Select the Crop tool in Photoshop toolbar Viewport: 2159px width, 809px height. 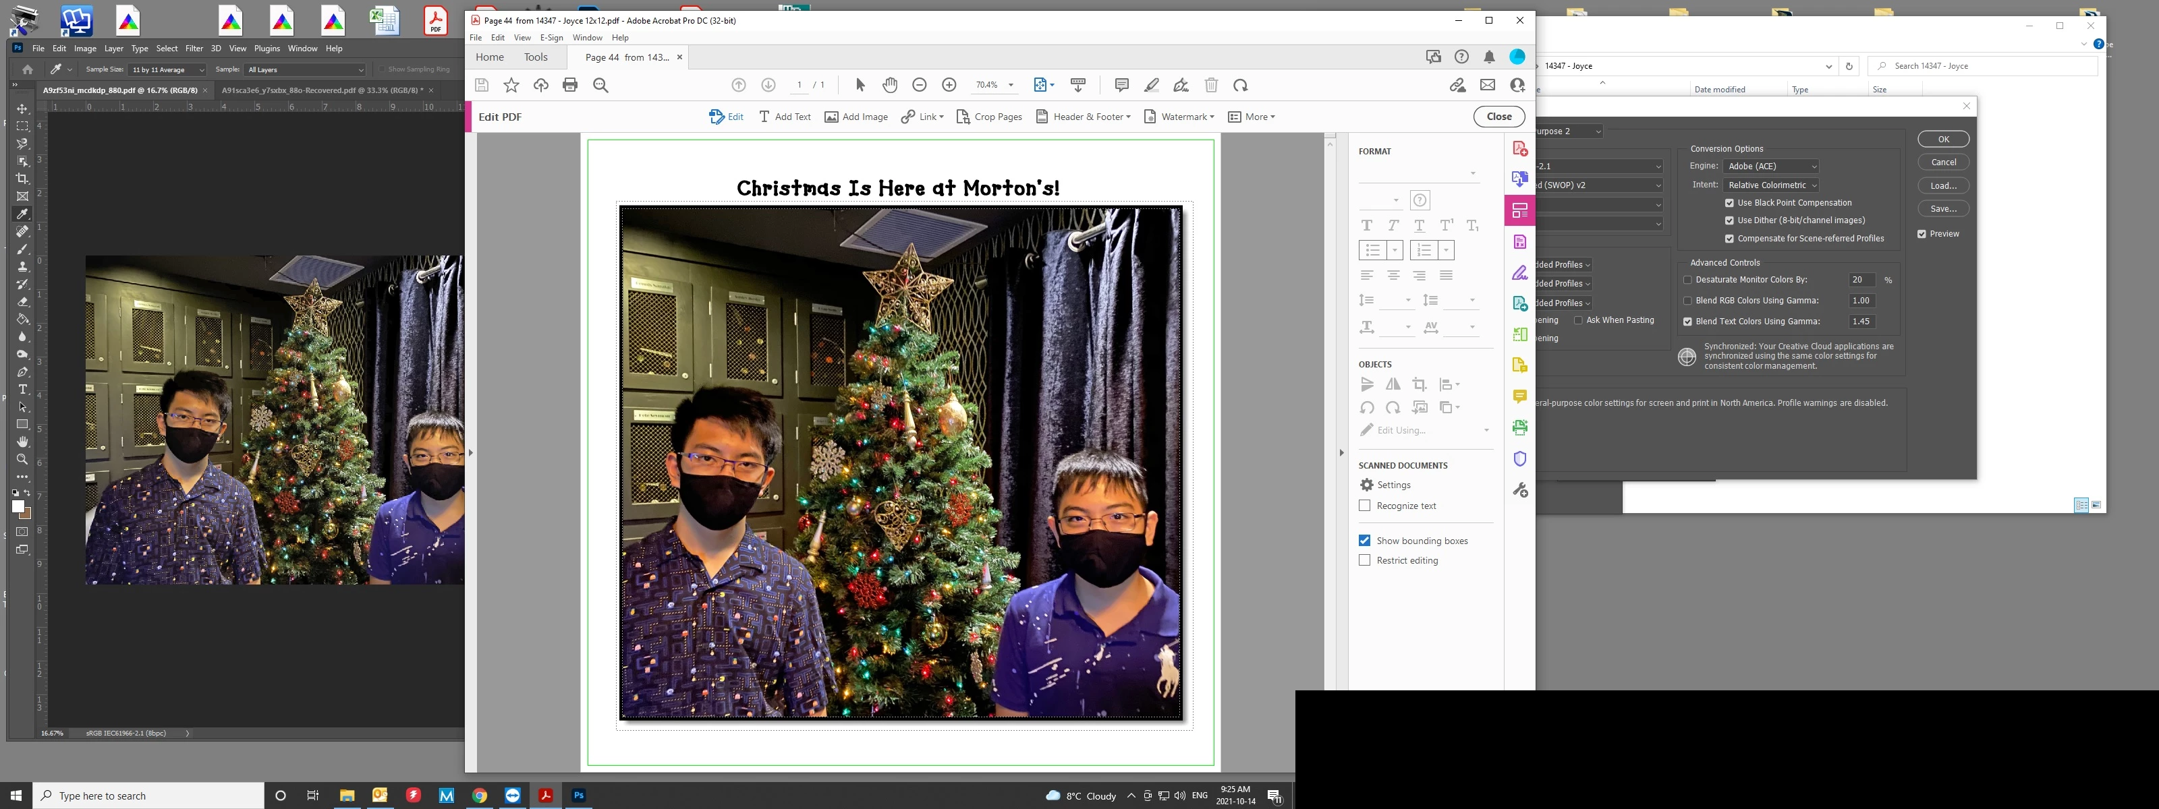point(23,179)
